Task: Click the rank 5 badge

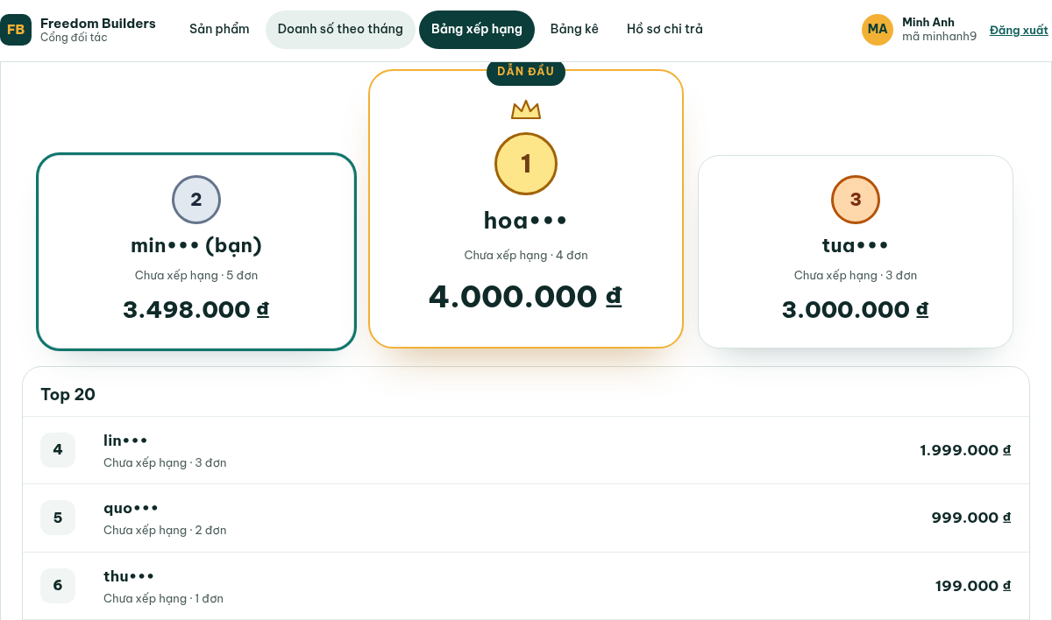Action: (58, 518)
